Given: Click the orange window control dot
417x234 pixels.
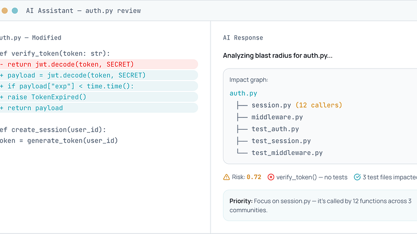Looking at the screenshot, I should [x=5, y=10].
